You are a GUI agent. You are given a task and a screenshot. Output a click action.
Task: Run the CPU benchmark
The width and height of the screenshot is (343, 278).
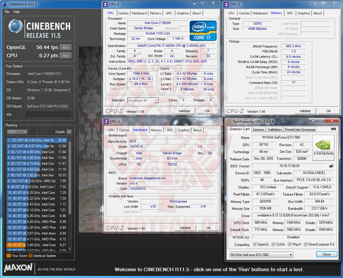[66, 56]
